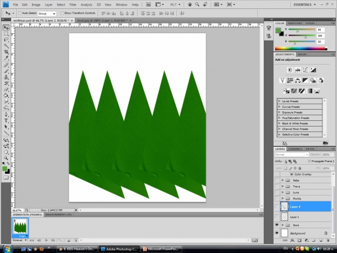Switch to the Channels tab
Viewport: 337px width, 253px height.
point(295,149)
